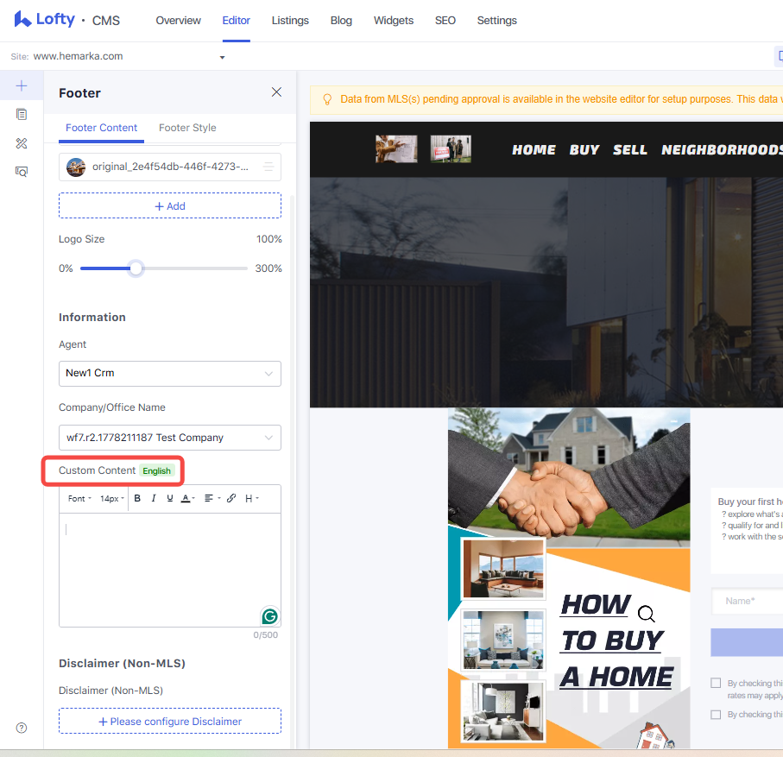The image size is (783, 757).
Task: Click the second header logo thumbnail in preview
Action: (x=451, y=148)
